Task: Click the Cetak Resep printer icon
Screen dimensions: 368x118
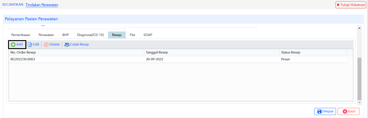Action: coord(67,45)
